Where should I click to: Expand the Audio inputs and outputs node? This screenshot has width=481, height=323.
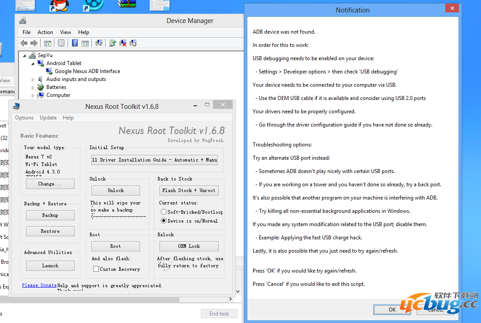[x=33, y=79]
